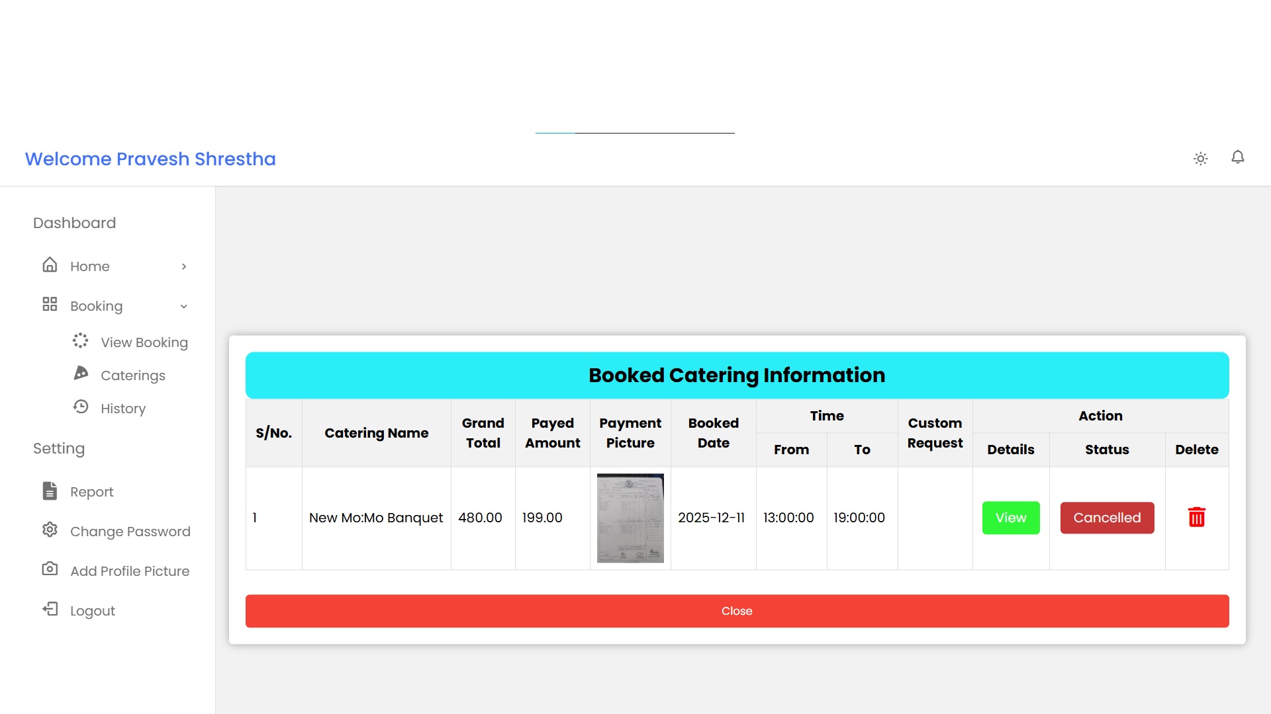Delete booking with red trash icon
The width and height of the screenshot is (1271, 714).
pos(1196,517)
